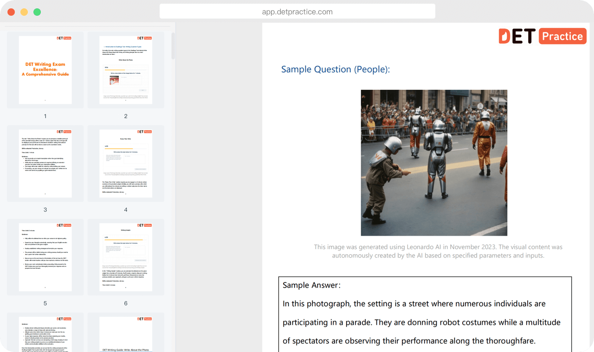Screen dimensions: 594x352
Task: Click the number 5 label below its thumbnail
Action: click(x=45, y=303)
